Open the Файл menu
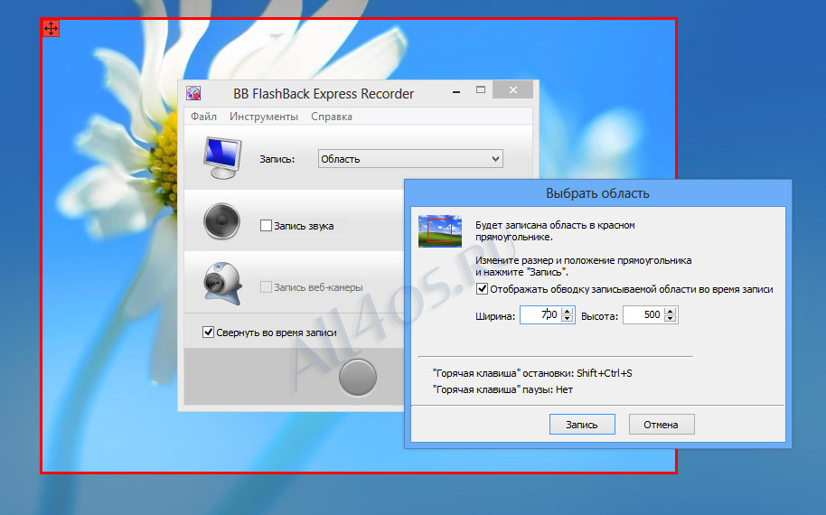The width and height of the screenshot is (826, 515). click(x=204, y=117)
